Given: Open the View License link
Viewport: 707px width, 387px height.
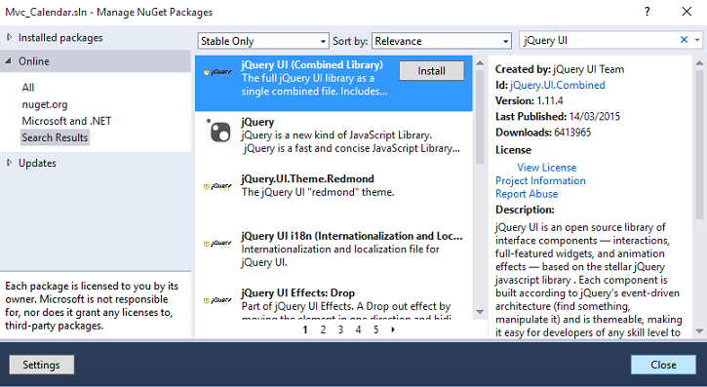Looking at the screenshot, I should tap(546, 167).
